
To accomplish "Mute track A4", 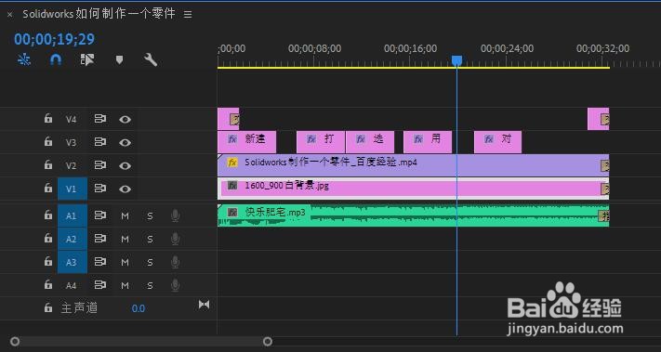I will coord(125,285).
